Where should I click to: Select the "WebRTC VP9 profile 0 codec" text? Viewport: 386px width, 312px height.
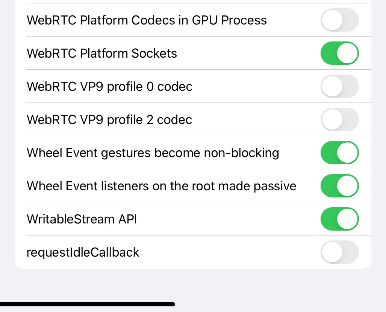click(x=109, y=87)
